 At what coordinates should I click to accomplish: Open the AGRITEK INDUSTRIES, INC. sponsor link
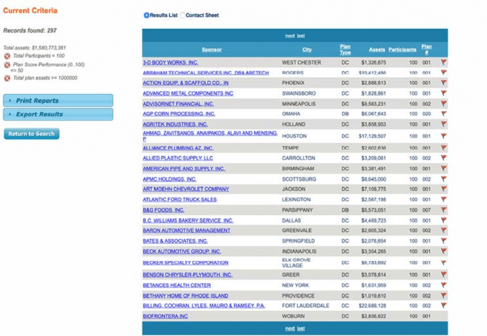point(175,125)
